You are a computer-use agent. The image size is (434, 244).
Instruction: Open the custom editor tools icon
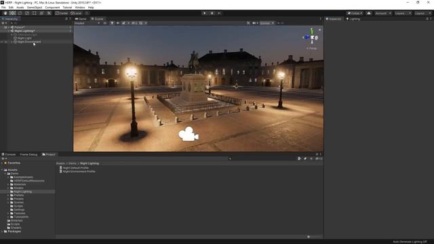(49, 13)
